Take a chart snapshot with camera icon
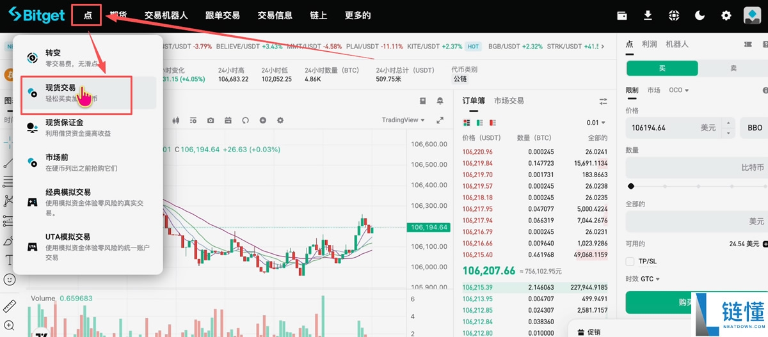This screenshot has height=337, width=768. [x=211, y=120]
